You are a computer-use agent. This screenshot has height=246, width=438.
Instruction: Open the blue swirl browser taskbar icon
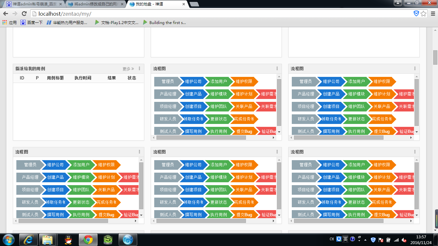[x=128, y=240]
